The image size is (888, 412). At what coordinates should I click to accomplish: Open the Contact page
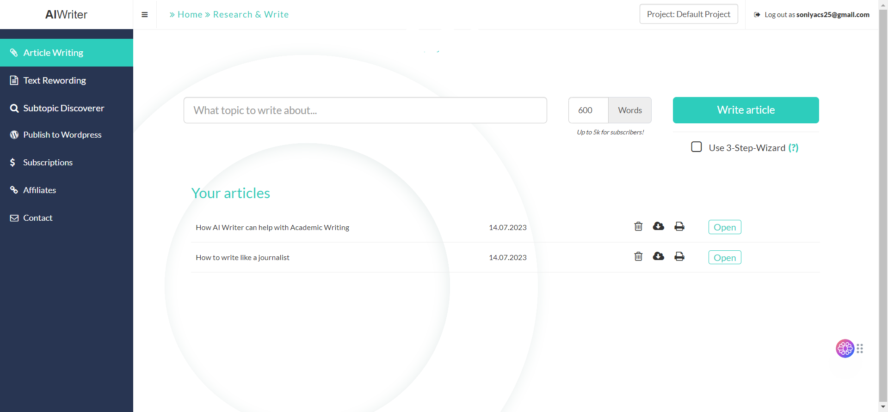point(67,218)
